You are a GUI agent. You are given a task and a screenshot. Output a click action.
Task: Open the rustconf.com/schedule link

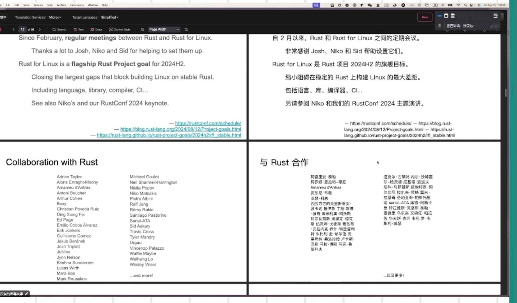pyautogui.click(x=208, y=123)
